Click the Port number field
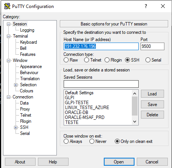This screenshot has width=172, height=168. click(152, 46)
